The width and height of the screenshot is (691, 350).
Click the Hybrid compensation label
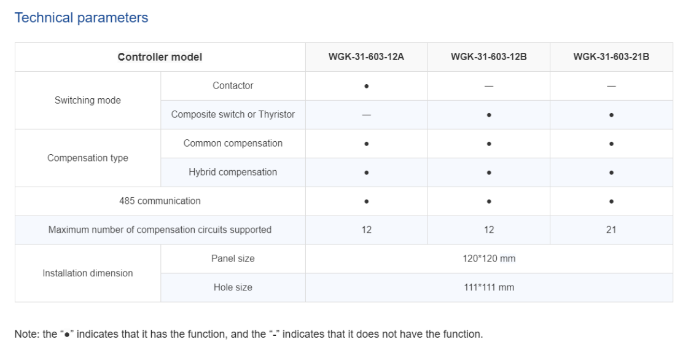point(233,172)
